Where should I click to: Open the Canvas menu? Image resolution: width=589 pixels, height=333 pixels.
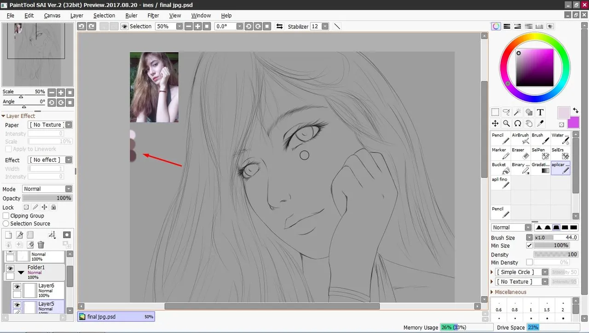52,15
